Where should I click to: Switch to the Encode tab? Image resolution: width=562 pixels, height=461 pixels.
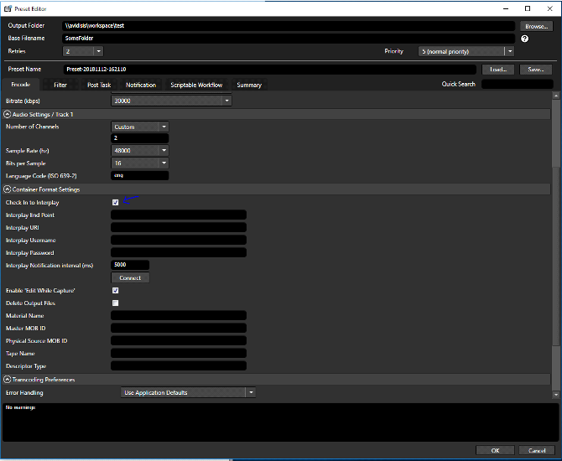21,85
